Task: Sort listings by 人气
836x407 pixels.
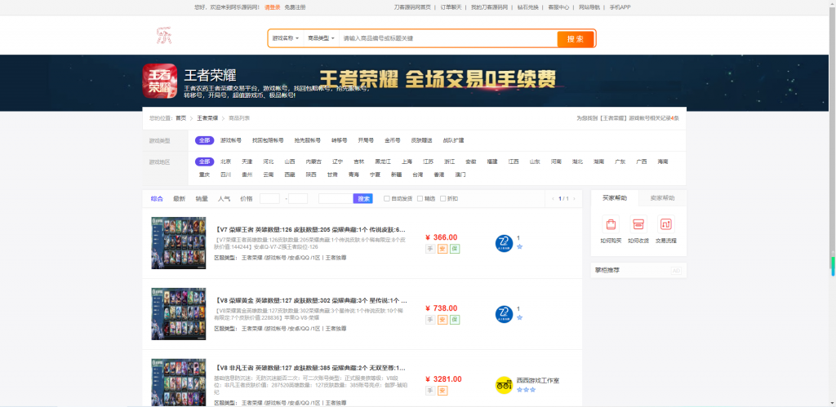Action: (224, 199)
